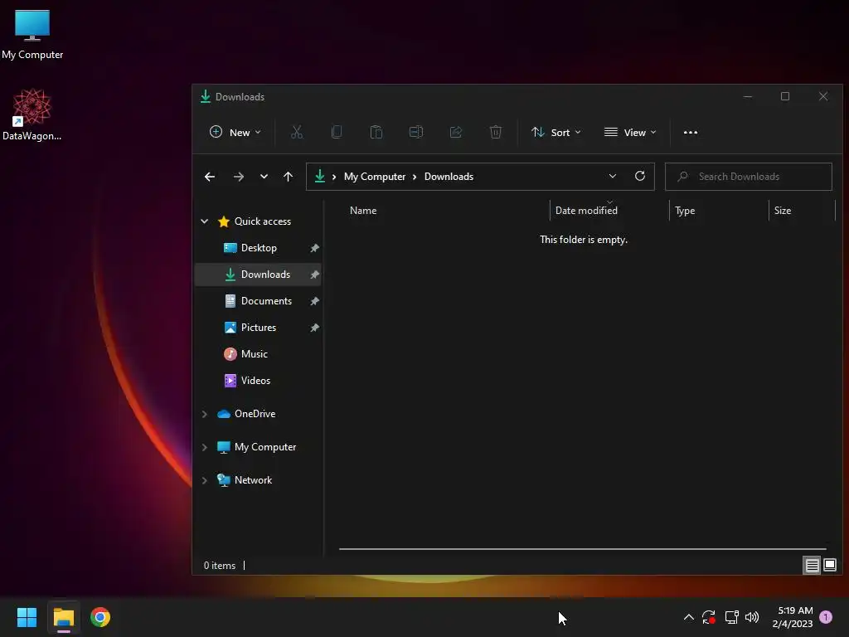Unpin Documents from Quick access
Screen dimensions: 849x637
(314, 301)
